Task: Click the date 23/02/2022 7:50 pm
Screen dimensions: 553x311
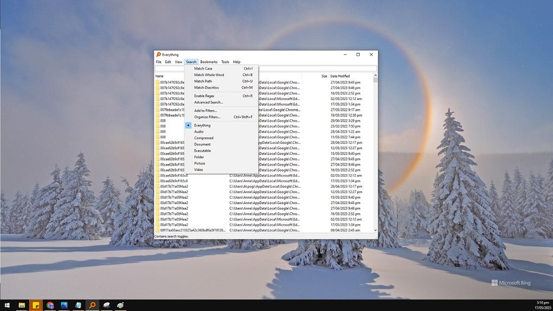Action: 345,126
